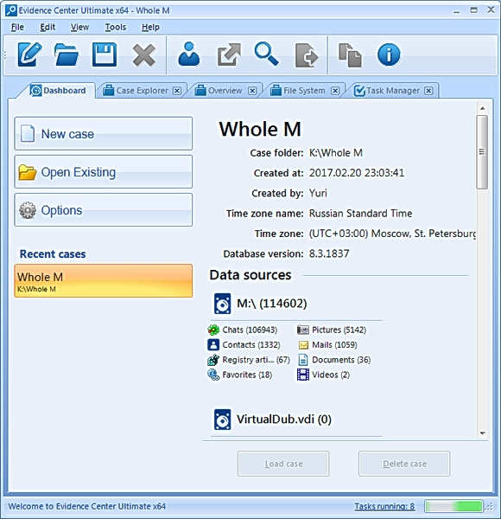The width and height of the screenshot is (501, 519).
Task: Select Whole M in Recent cases
Action: click(x=104, y=280)
